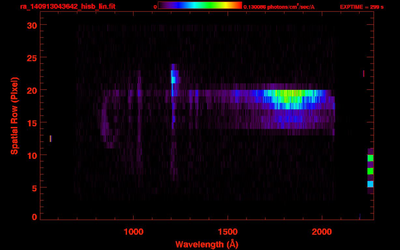Click the y-axis tick label 20
This screenshot has height=250, width=400.
click(32, 90)
